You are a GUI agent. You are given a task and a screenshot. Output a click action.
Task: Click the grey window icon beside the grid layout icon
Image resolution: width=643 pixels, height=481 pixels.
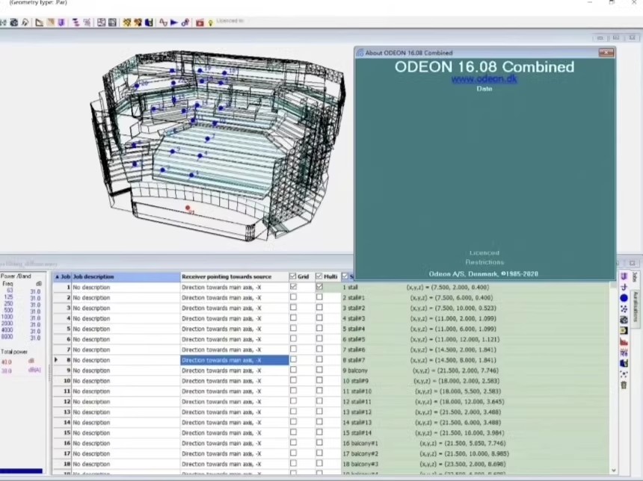coord(112,22)
